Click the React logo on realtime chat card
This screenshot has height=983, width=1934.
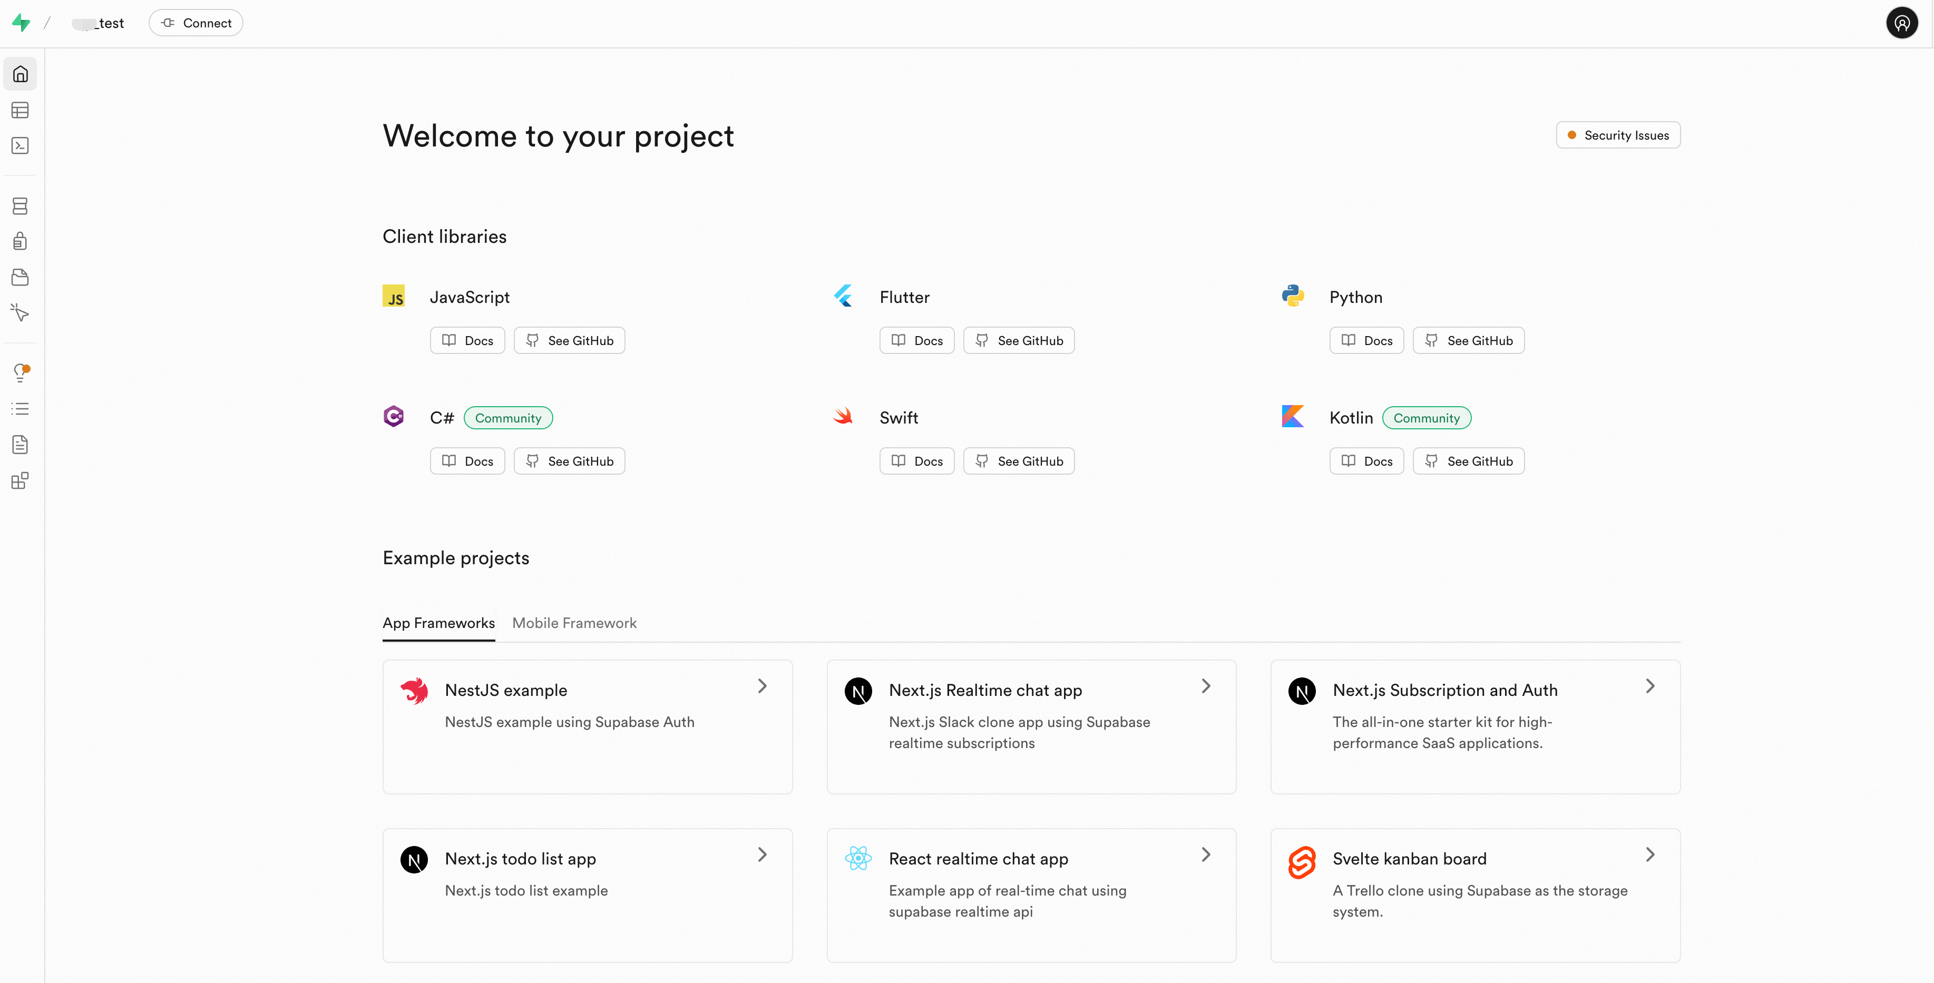click(858, 859)
